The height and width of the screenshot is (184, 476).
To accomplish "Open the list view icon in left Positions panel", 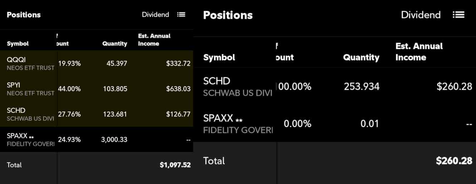I will tap(181, 15).
